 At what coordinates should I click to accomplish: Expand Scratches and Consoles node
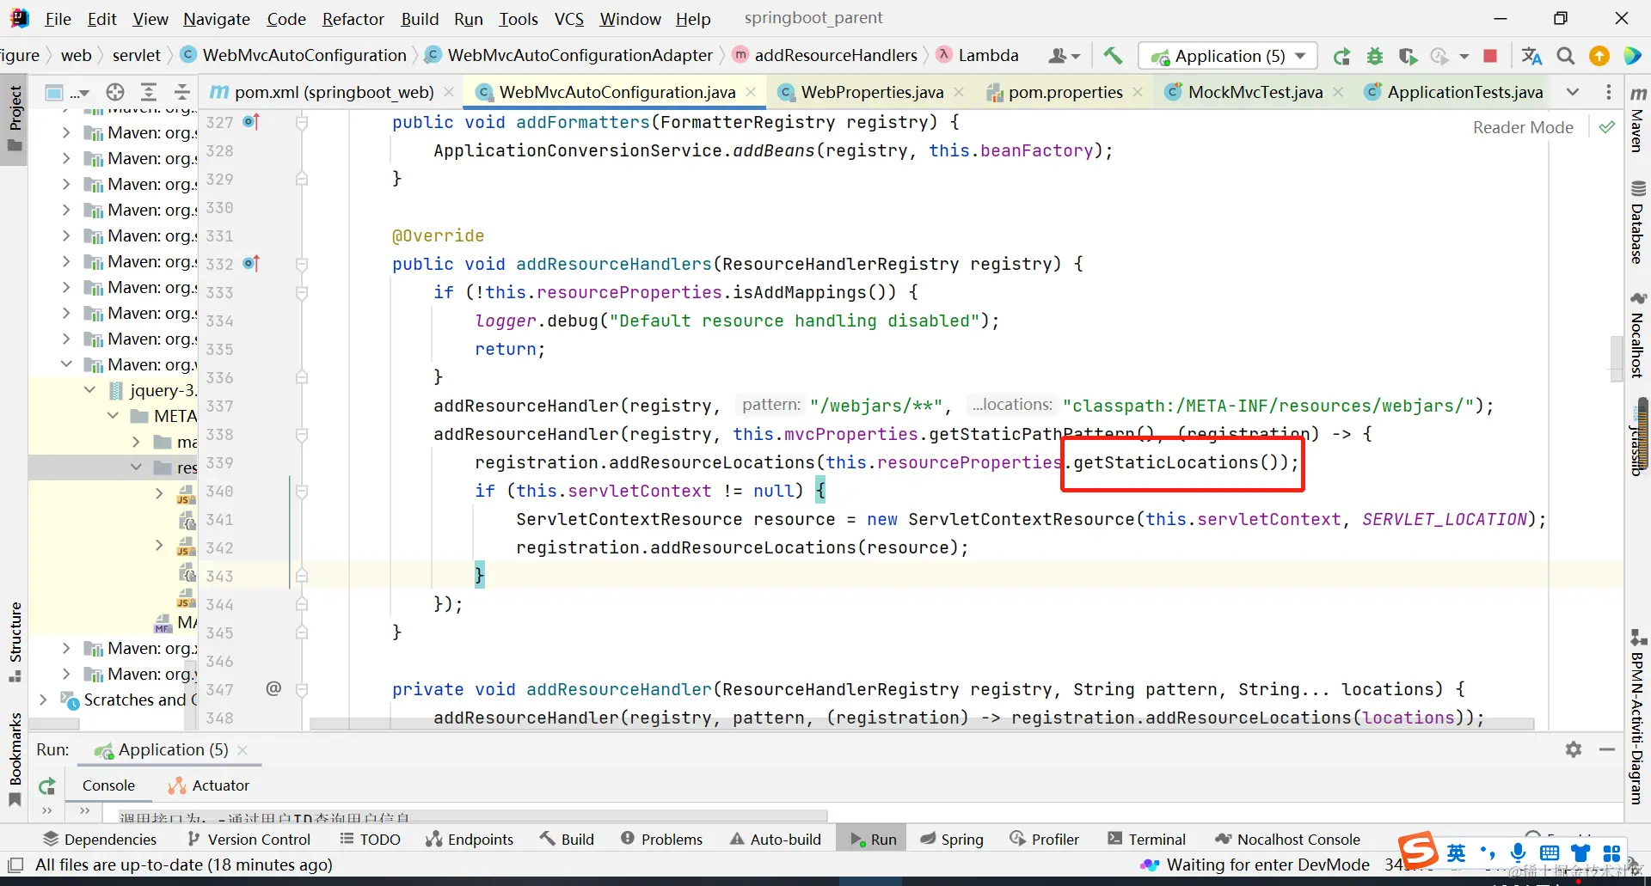click(43, 700)
